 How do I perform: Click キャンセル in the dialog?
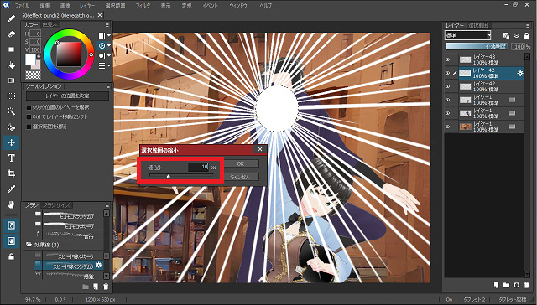(241, 177)
